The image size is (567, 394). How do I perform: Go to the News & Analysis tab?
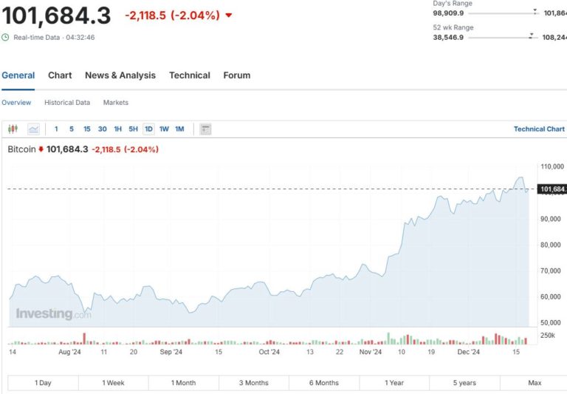coord(120,75)
